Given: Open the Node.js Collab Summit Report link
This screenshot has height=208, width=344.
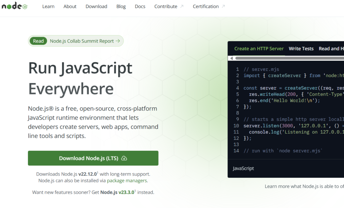Looking at the screenshot, I should tap(82, 41).
